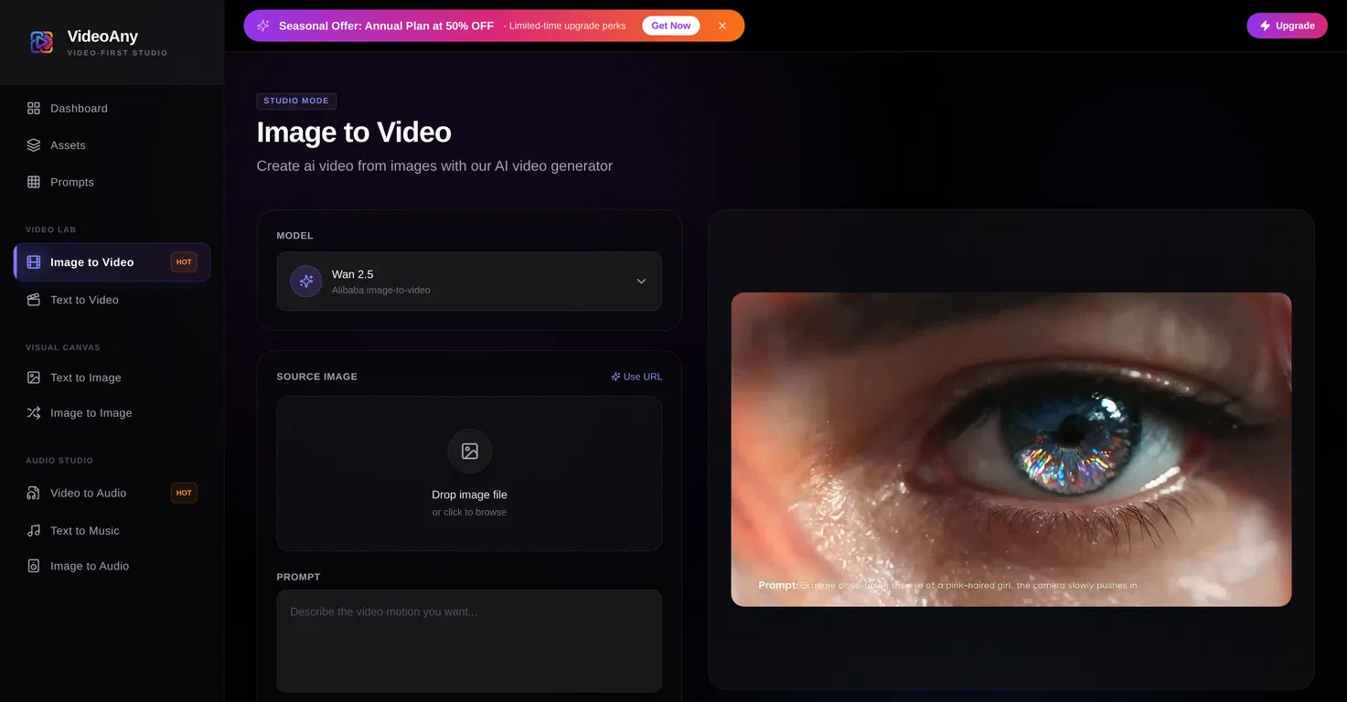Click the Upgrade button
Viewport: 1347px width, 702px height.
1287,26
